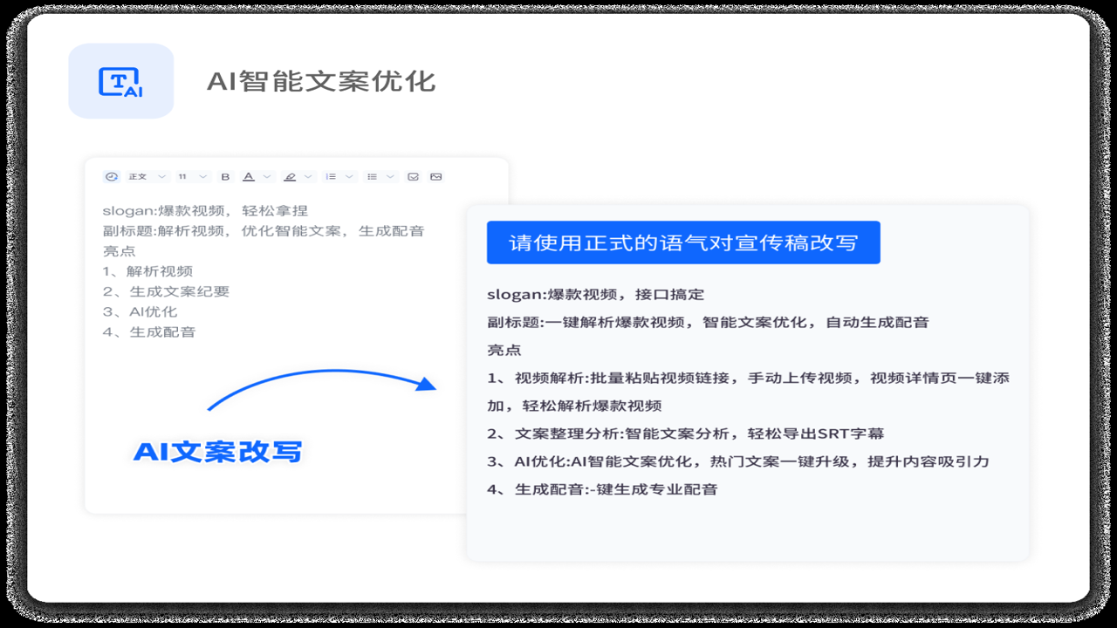Click 3、AI优化 in the editor

140,311
